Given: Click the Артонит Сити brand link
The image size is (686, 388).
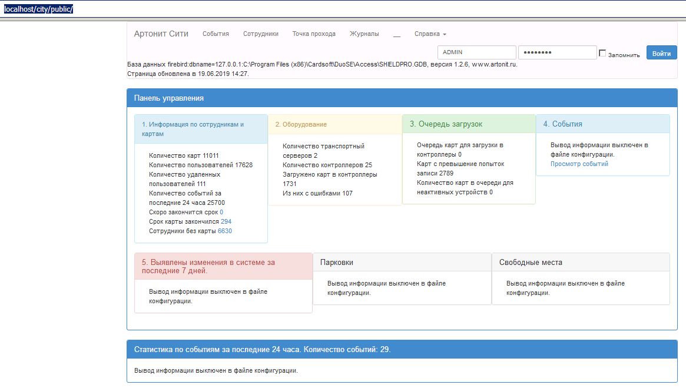Looking at the screenshot, I should pyautogui.click(x=161, y=34).
